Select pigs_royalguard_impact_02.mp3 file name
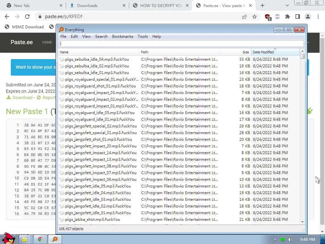This screenshot has width=325, height=244. click(102, 99)
